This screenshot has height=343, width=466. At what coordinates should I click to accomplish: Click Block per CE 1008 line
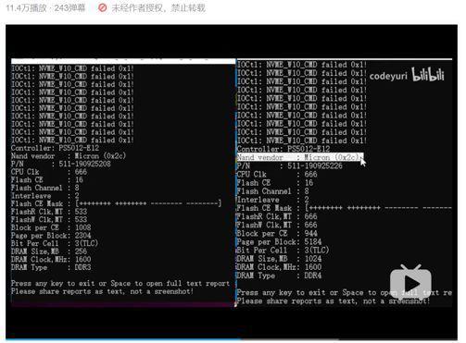tap(51, 227)
